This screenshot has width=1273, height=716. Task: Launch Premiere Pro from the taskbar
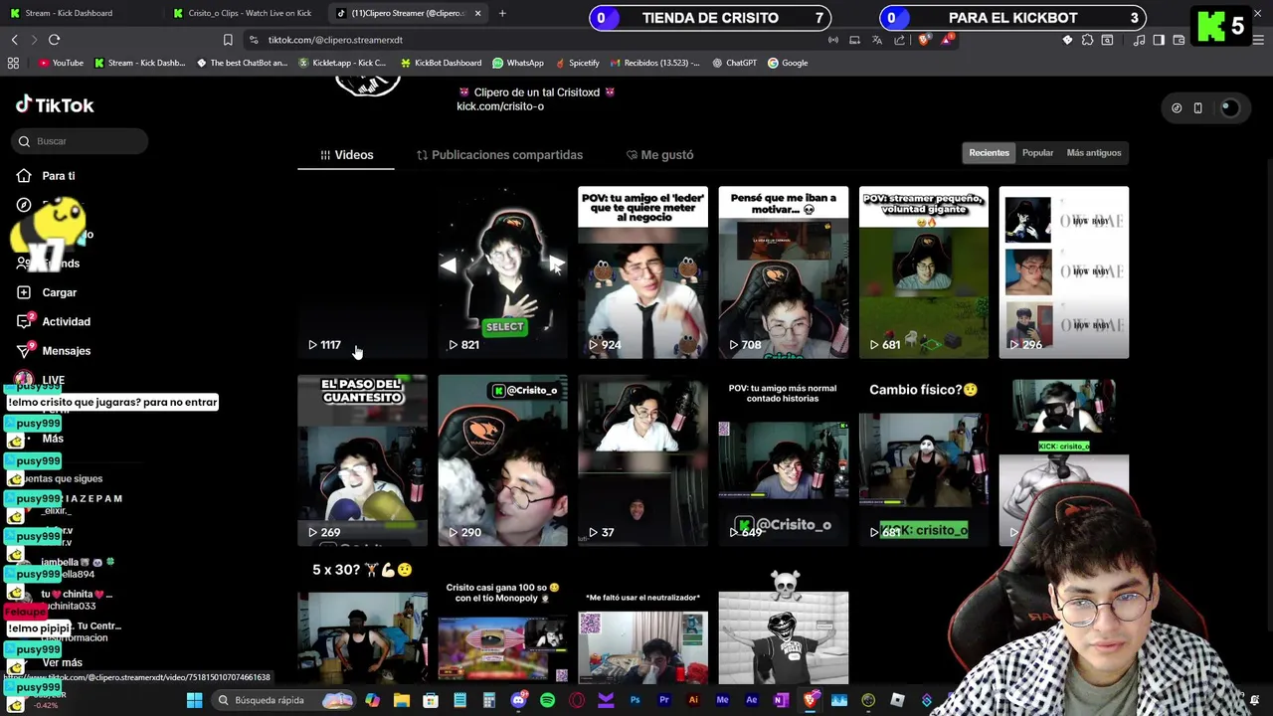point(663,700)
